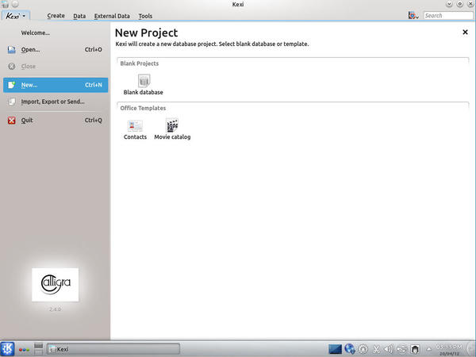Open the Klipper scissors tray icon

click(x=376, y=349)
